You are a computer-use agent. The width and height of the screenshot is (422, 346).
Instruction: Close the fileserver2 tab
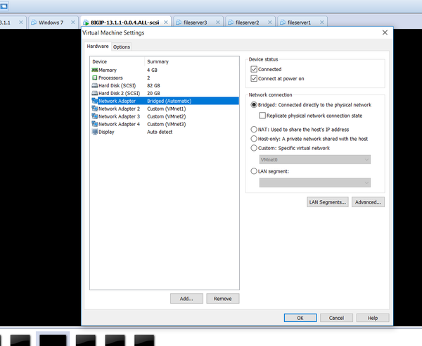(269, 23)
